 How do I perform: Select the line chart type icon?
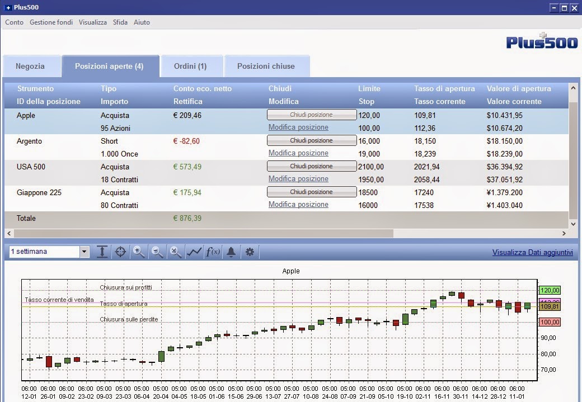[x=194, y=252]
